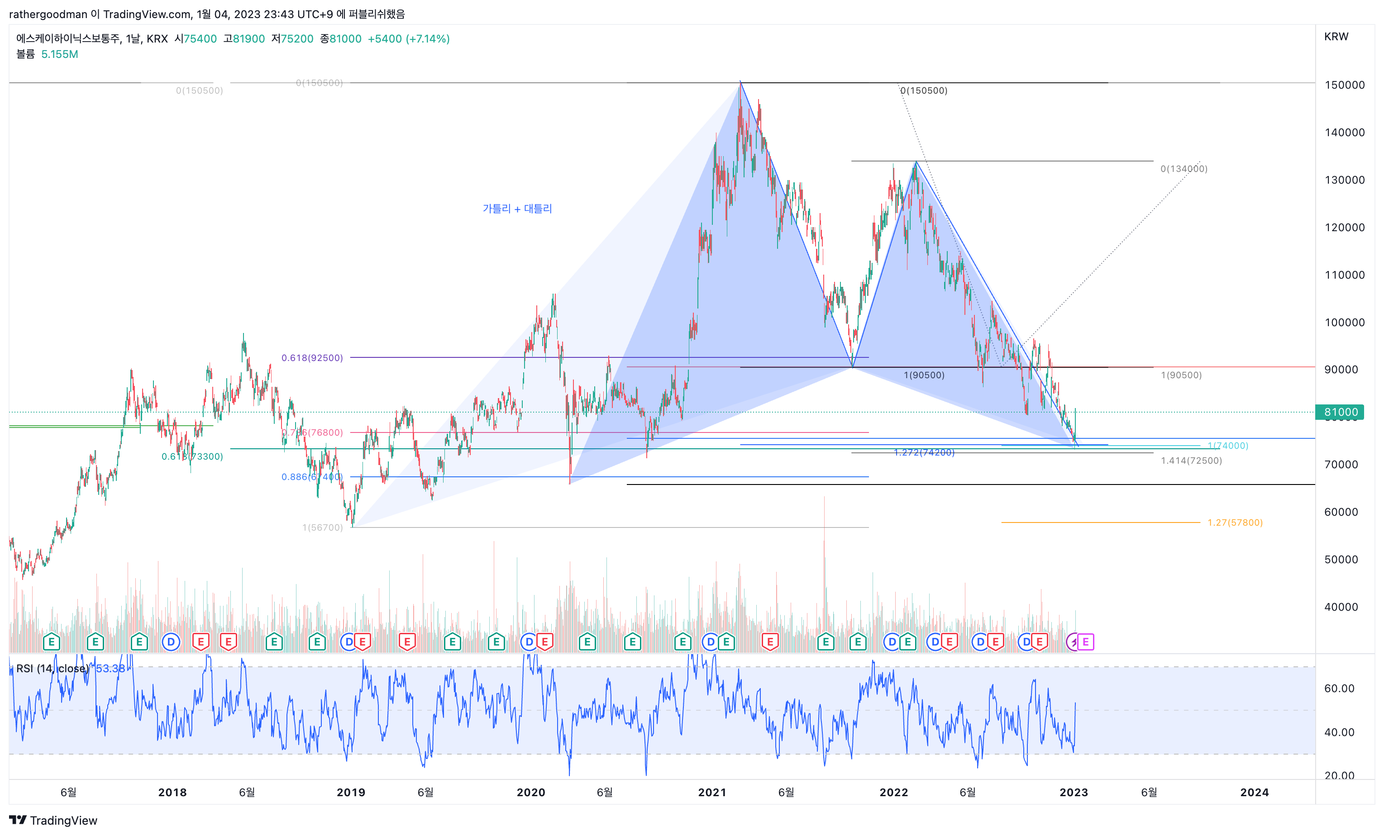Image resolution: width=1384 pixels, height=836 pixels.
Task: Select the 0.886(67400) Fibonacci label
Action: [x=312, y=477]
